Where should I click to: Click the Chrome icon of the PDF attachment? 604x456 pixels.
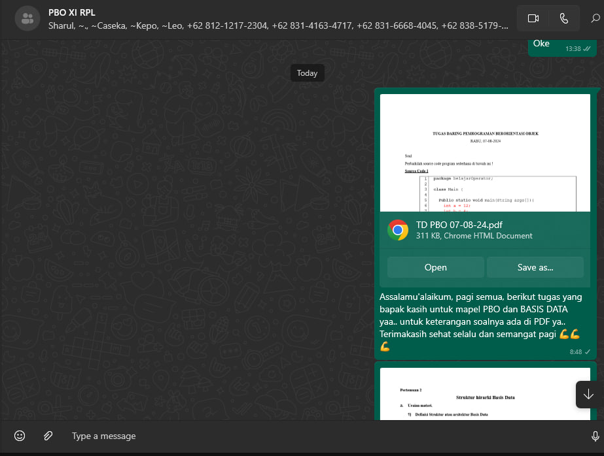[x=397, y=230]
